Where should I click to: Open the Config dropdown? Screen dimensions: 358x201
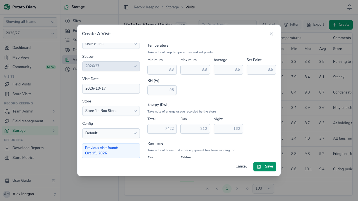tap(111, 133)
